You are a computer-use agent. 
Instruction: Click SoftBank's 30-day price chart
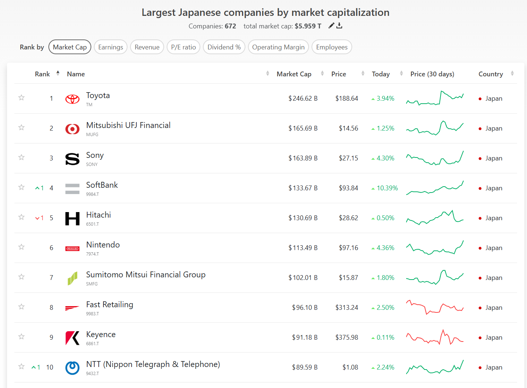pos(435,188)
